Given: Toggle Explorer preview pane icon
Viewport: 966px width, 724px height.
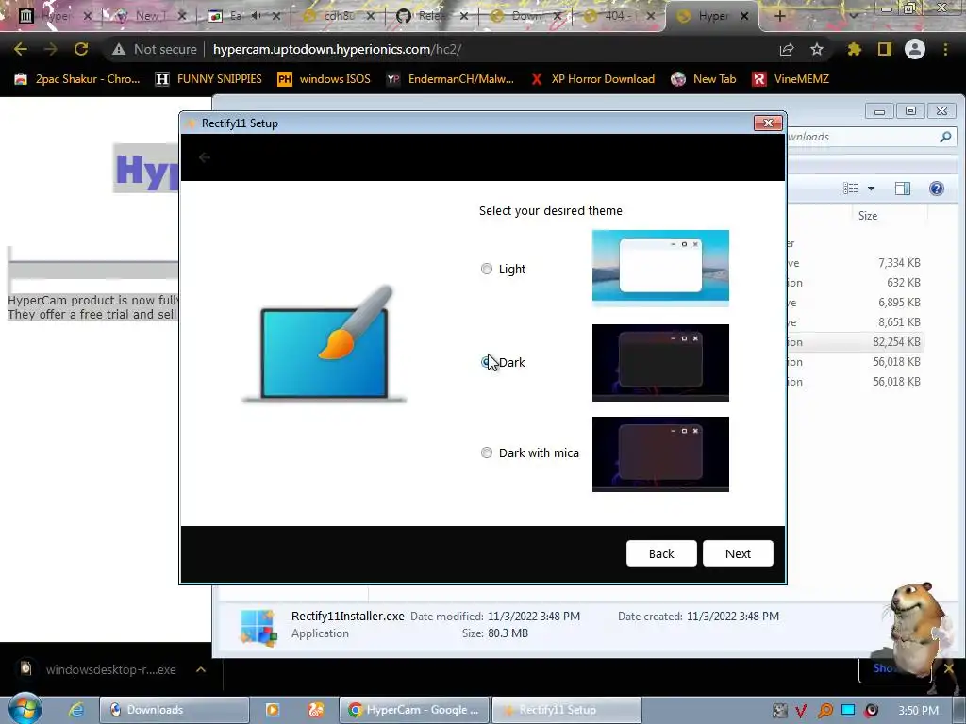Looking at the screenshot, I should [x=903, y=189].
